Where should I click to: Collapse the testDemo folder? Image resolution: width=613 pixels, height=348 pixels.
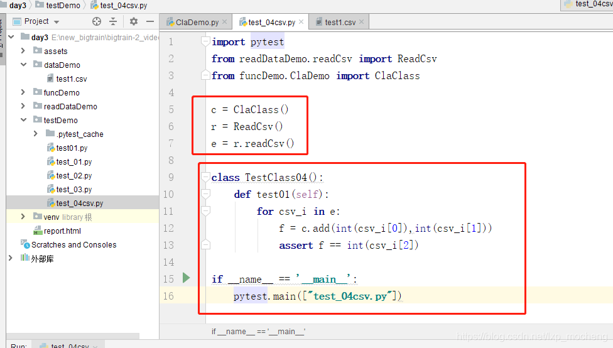(23, 120)
